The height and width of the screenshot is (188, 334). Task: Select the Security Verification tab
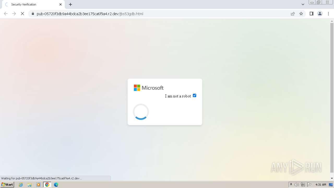(33, 4)
